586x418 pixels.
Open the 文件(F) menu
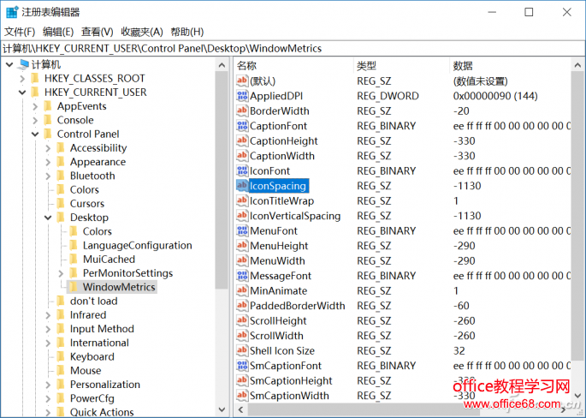tap(20, 32)
